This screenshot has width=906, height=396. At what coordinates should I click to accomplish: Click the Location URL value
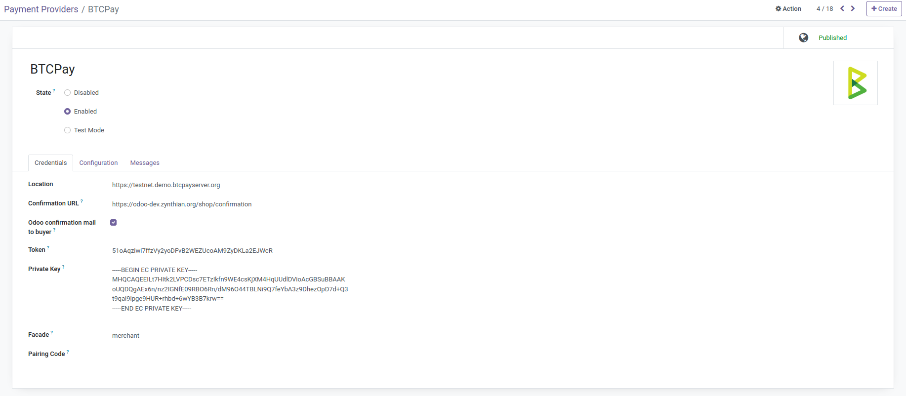(x=166, y=185)
